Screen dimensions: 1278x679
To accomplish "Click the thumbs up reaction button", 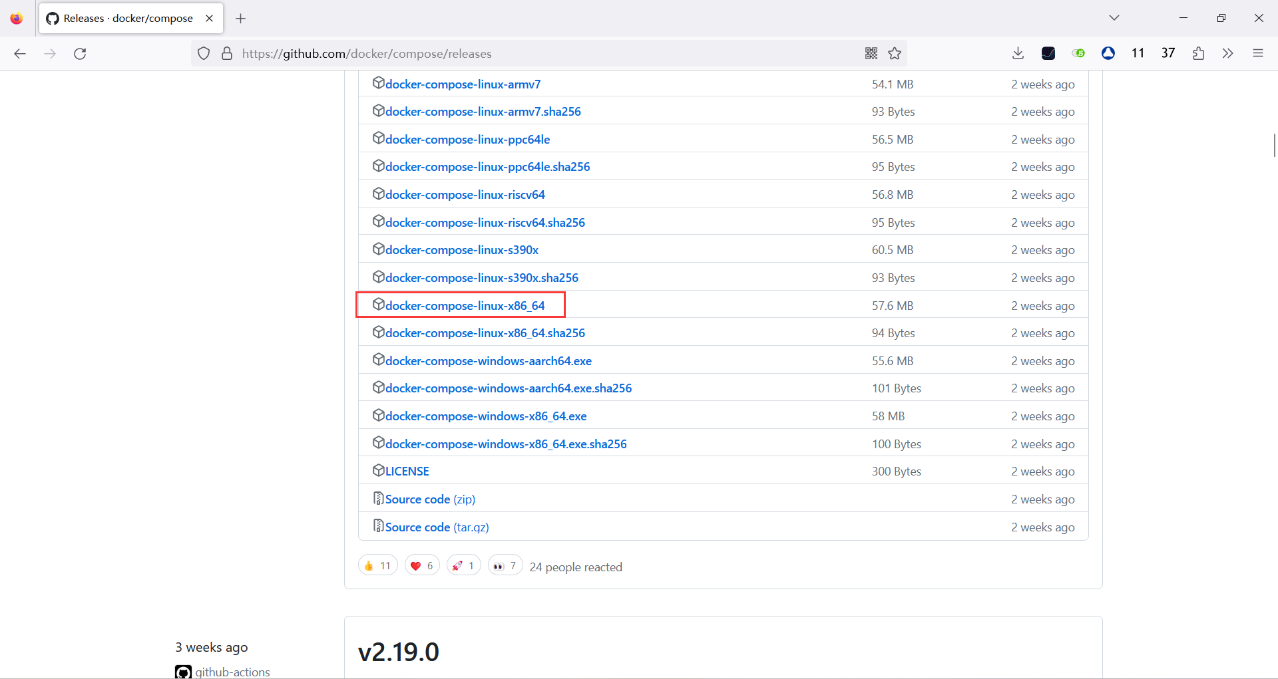I will pyautogui.click(x=377, y=566).
